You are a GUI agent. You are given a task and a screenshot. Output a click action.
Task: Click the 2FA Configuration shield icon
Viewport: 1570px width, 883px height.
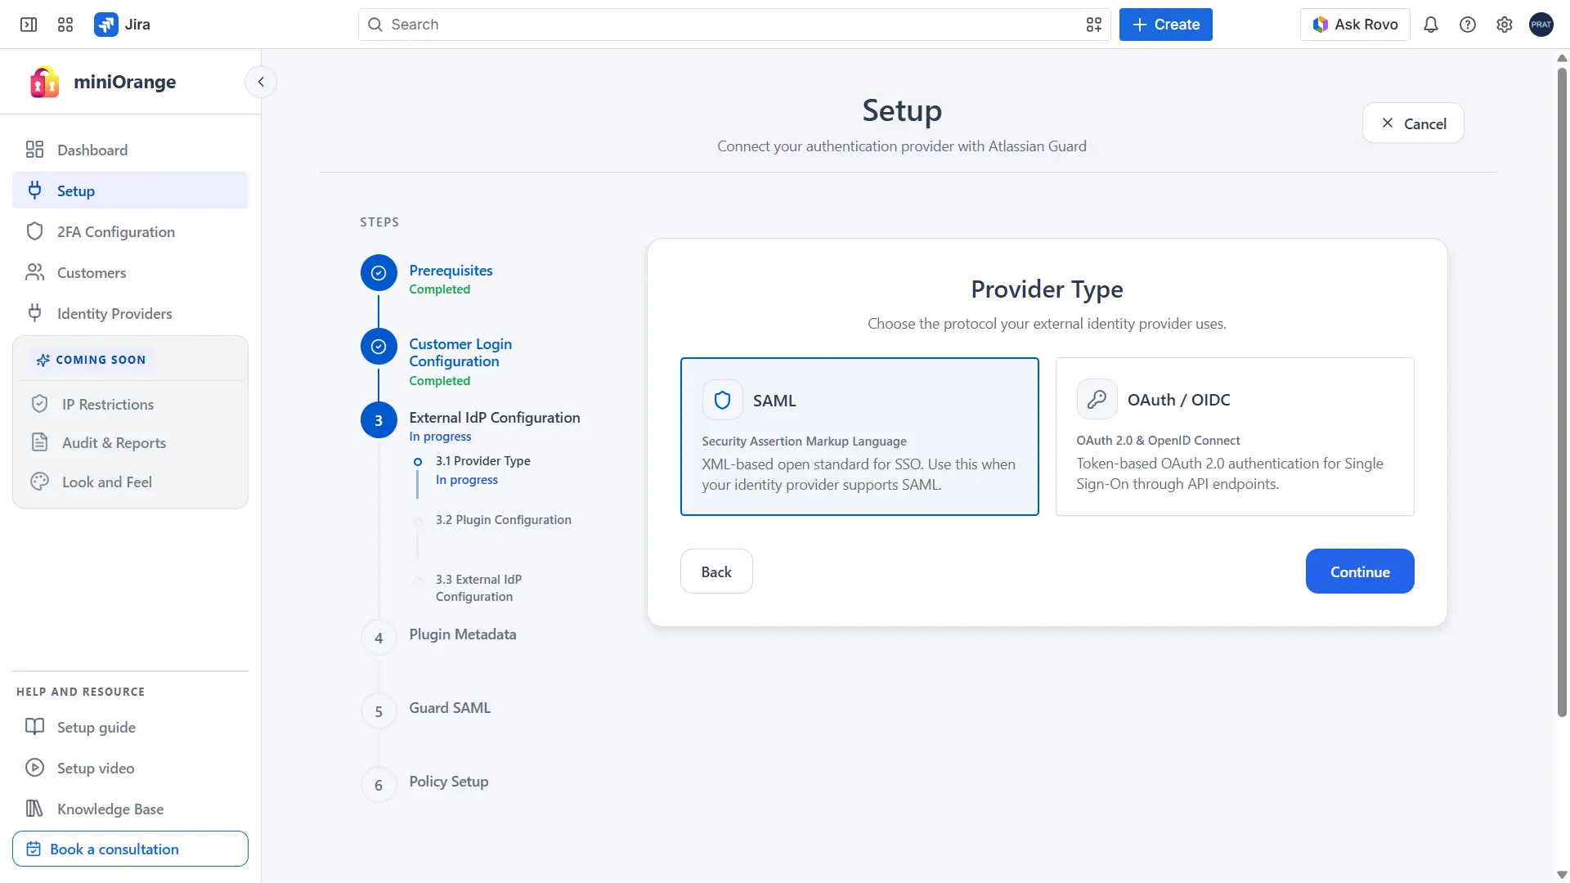(34, 231)
